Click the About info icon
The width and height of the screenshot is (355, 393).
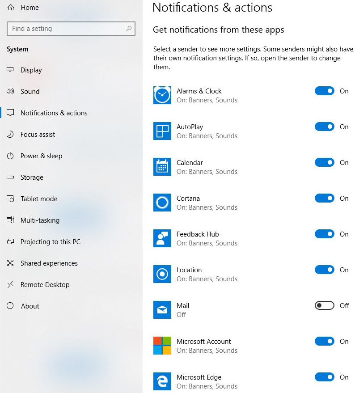pyautogui.click(x=10, y=306)
